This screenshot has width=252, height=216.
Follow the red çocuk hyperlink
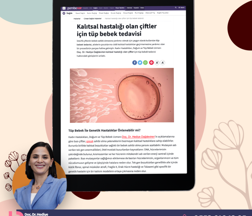point(90,141)
